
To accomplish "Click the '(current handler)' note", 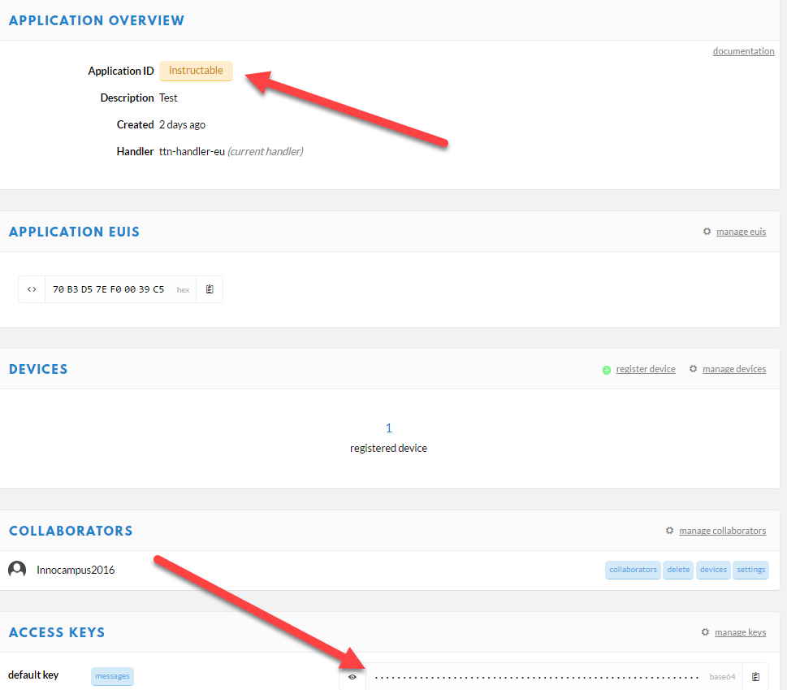I will pos(266,152).
